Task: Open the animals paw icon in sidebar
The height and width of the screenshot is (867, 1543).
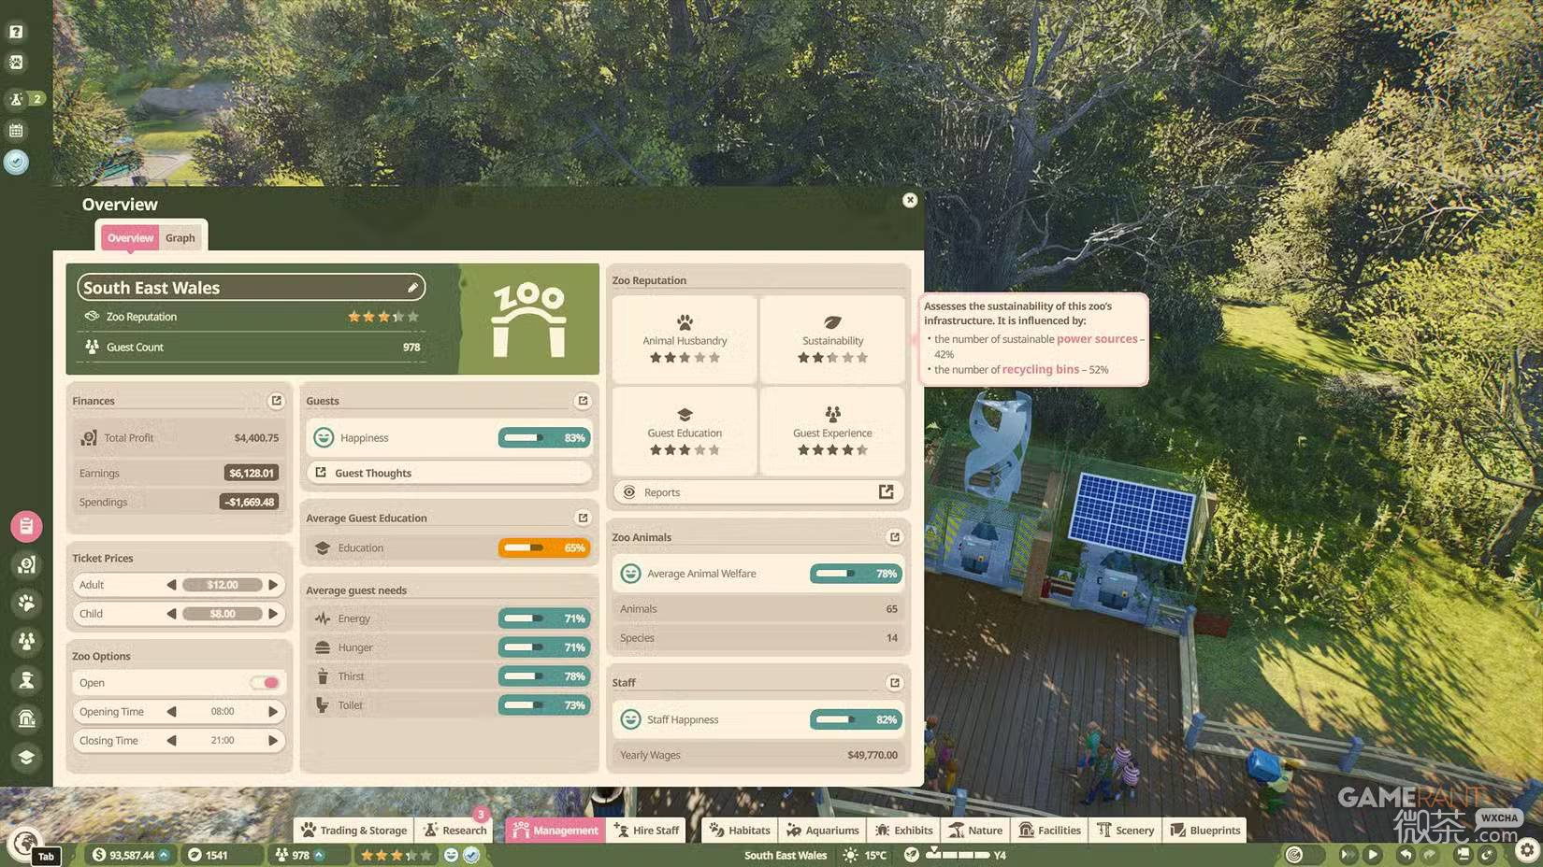Action: [x=26, y=604]
